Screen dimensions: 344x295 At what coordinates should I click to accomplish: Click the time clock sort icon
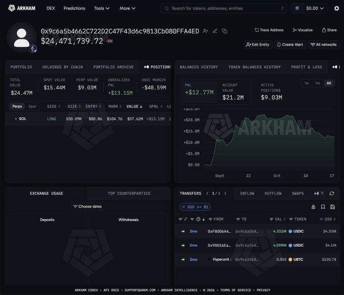pyautogui.click(x=198, y=219)
